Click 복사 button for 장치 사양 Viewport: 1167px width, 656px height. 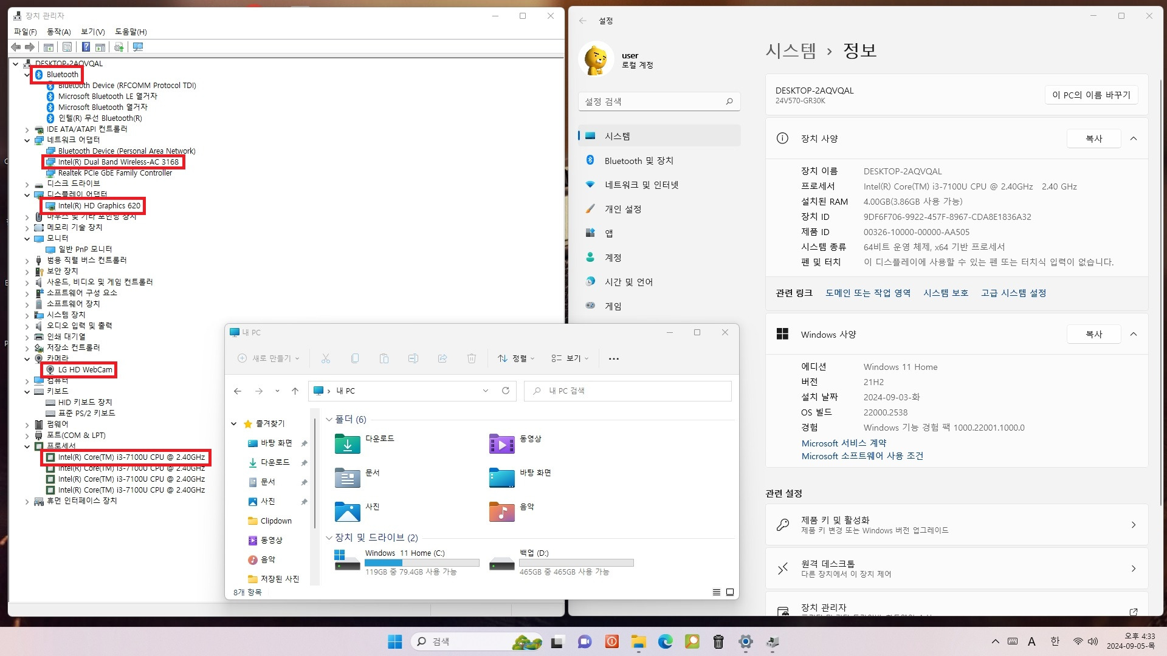1094,138
